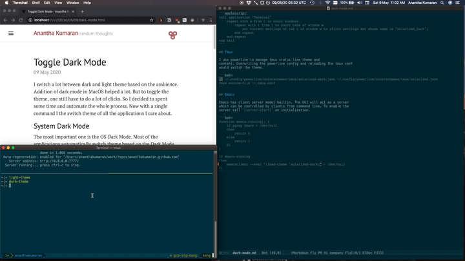
Task: Click the Markdown mode indicator in mode line
Action: tap(300, 253)
